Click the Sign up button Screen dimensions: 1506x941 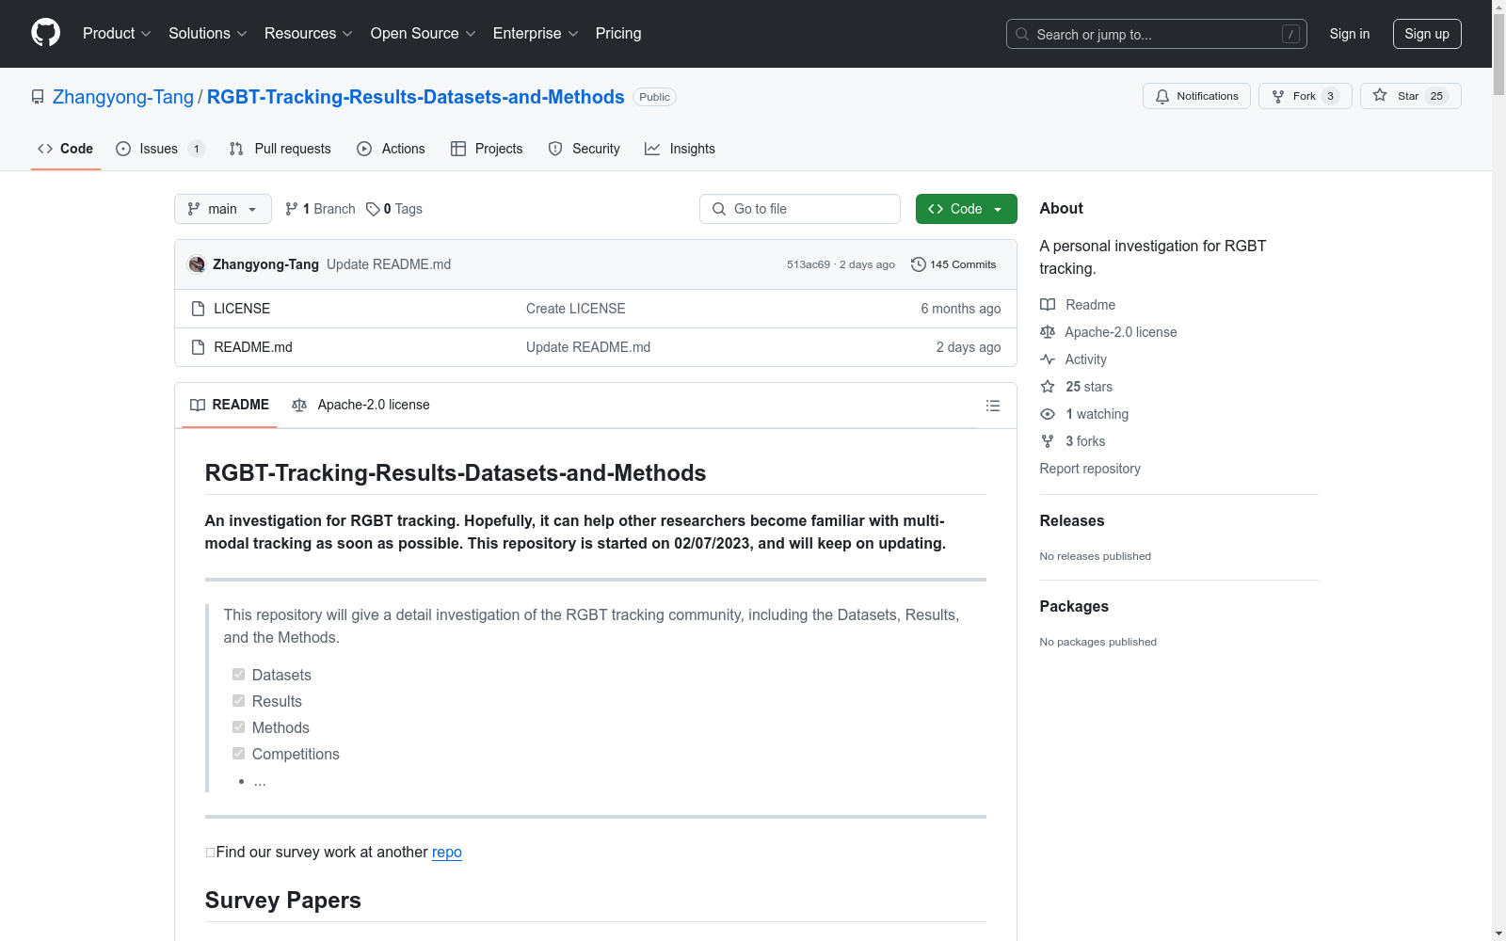click(x=1427, y=34)
